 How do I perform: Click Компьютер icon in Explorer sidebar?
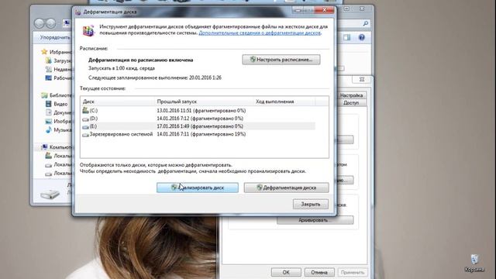pyautogui.click(x=45, y=147)
